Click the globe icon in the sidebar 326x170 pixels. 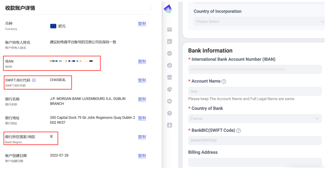[x=169, y=101]
